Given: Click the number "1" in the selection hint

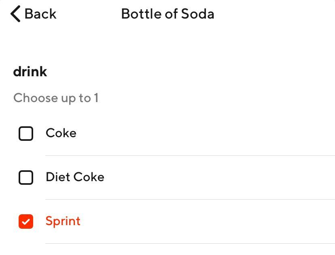Looking at the screenshot, I should click(96, 98).
